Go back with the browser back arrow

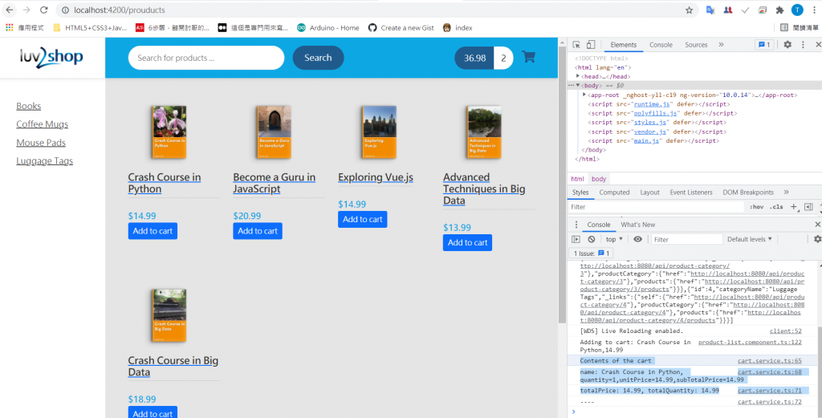[10, 10]
